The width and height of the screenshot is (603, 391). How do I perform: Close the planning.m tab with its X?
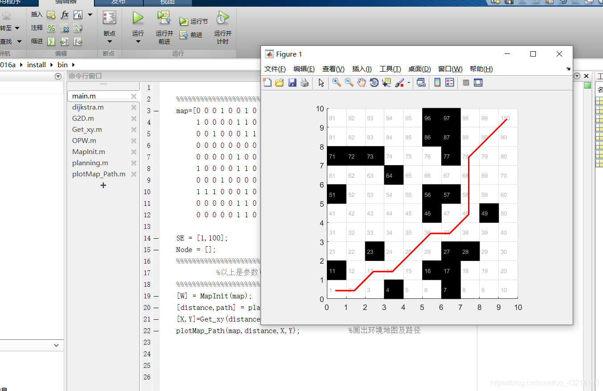134,163
